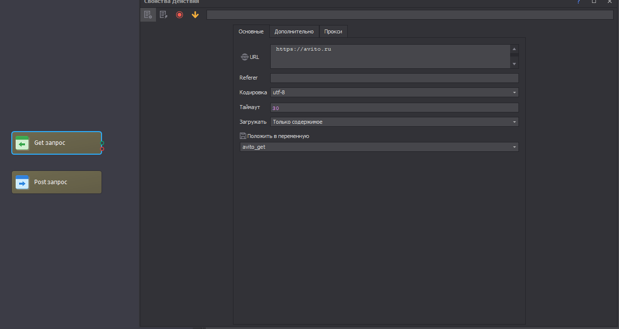Click the orange down arrow icon
The width and height of the screenshot is (619, 329).
195,15
